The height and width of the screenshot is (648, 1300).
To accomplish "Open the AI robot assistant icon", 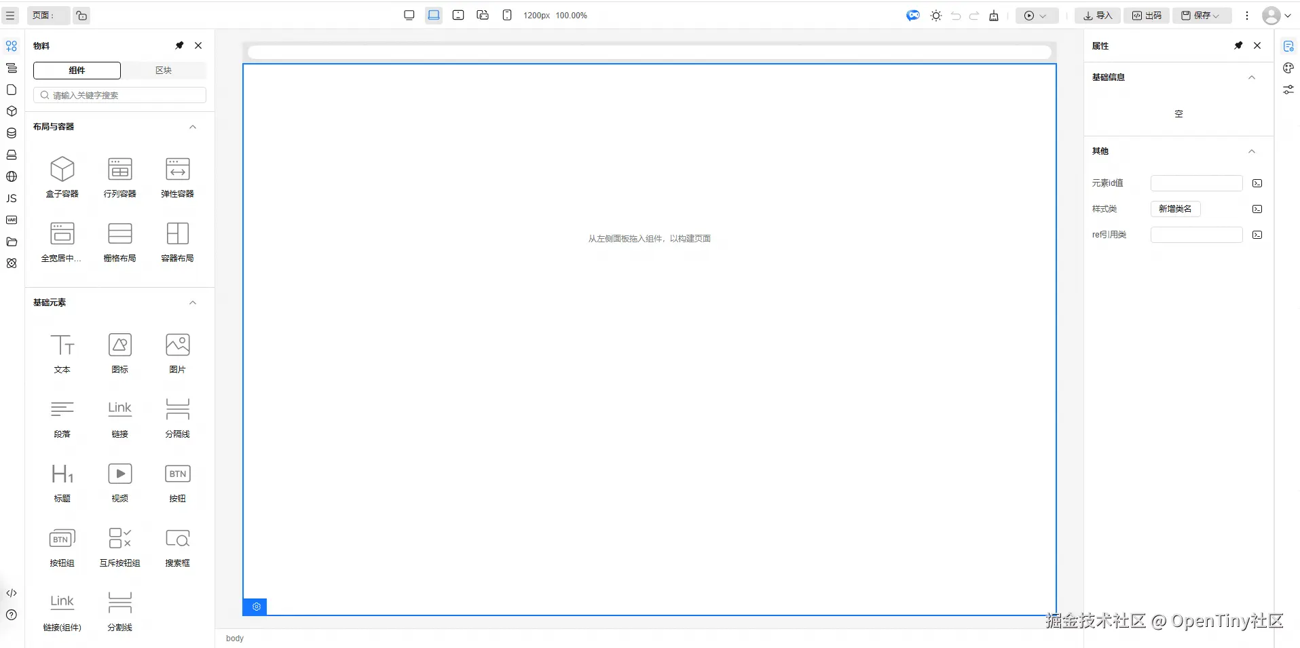I will point(913,15).
